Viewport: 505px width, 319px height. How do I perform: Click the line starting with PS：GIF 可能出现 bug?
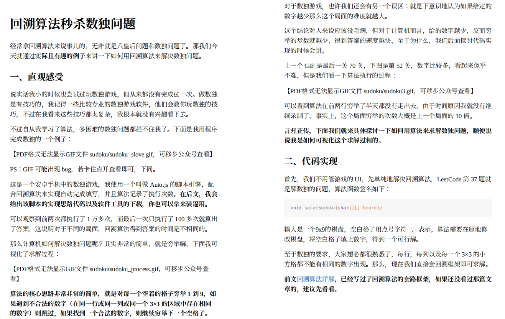pyautogui.click(x=84, y=169)
